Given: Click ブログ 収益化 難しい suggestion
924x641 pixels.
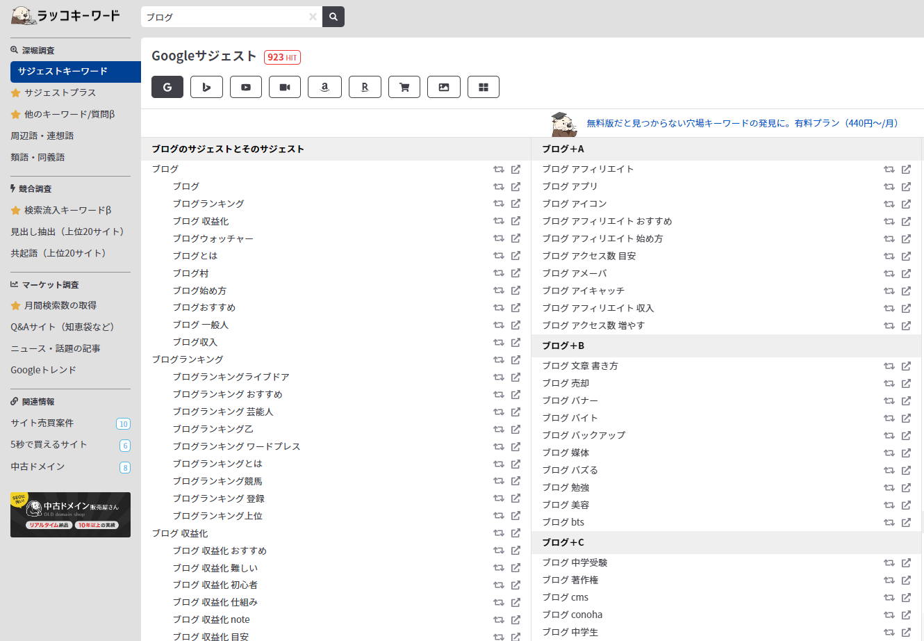Looking at the screenshot, I should click(x=215, y=568).
